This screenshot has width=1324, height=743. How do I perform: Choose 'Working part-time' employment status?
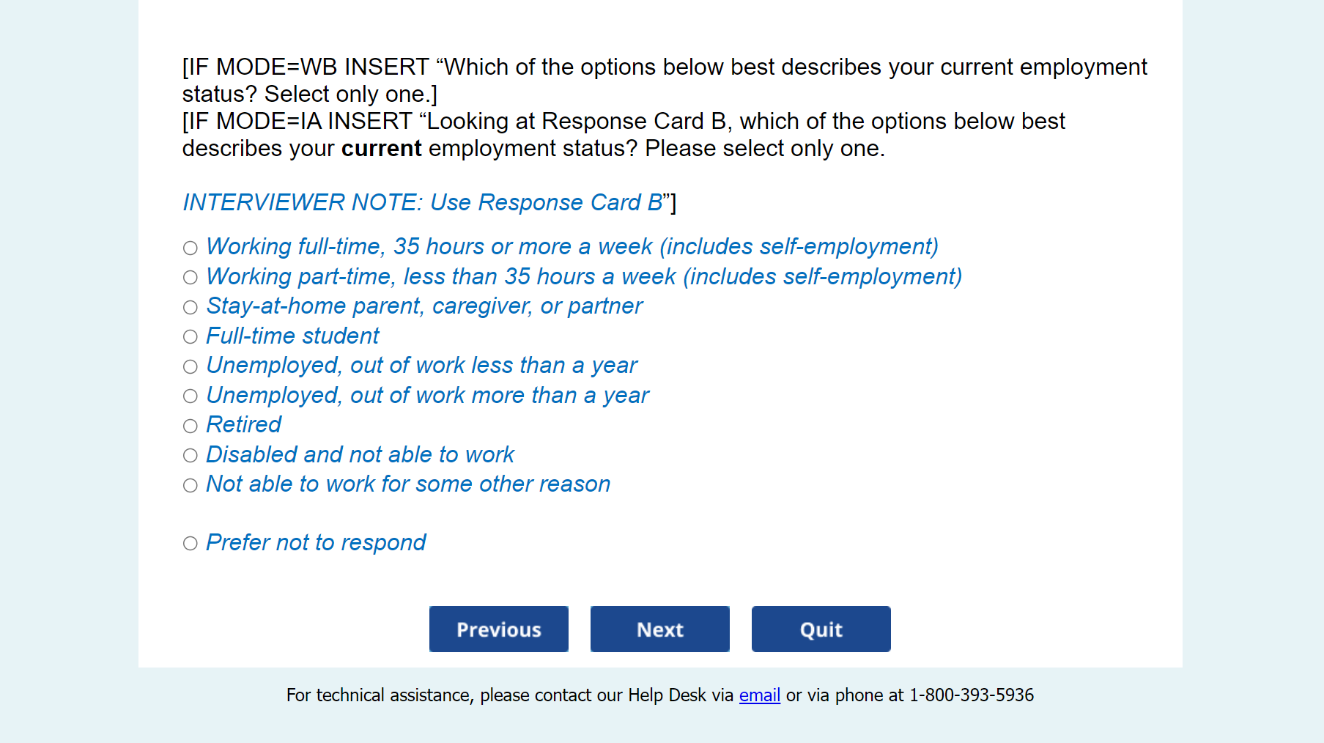[191, 278]
